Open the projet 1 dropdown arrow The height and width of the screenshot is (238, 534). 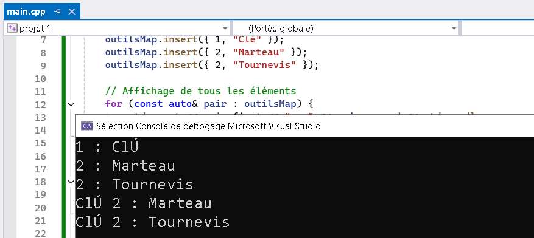click(x=225, y=29)
